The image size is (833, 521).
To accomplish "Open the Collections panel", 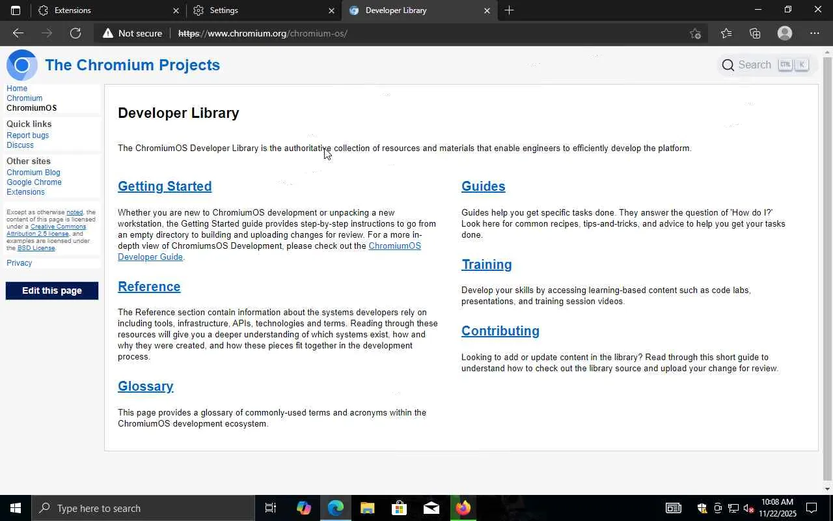I will 755,33.
